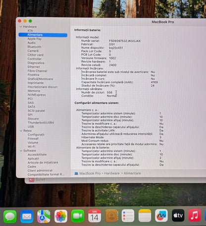Open Mail app in the Dock
Screen dimensions: 206x226
pyautogui.click(x=27, y=217)
